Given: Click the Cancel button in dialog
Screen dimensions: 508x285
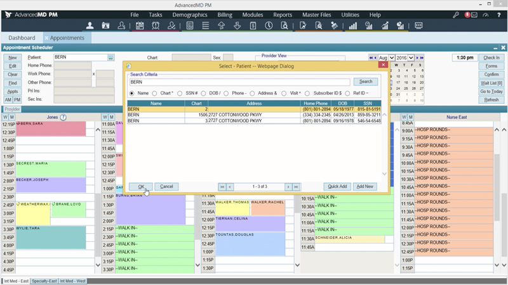Looking at the screenshot, I should pyautogui.click(x=166, y=187).
